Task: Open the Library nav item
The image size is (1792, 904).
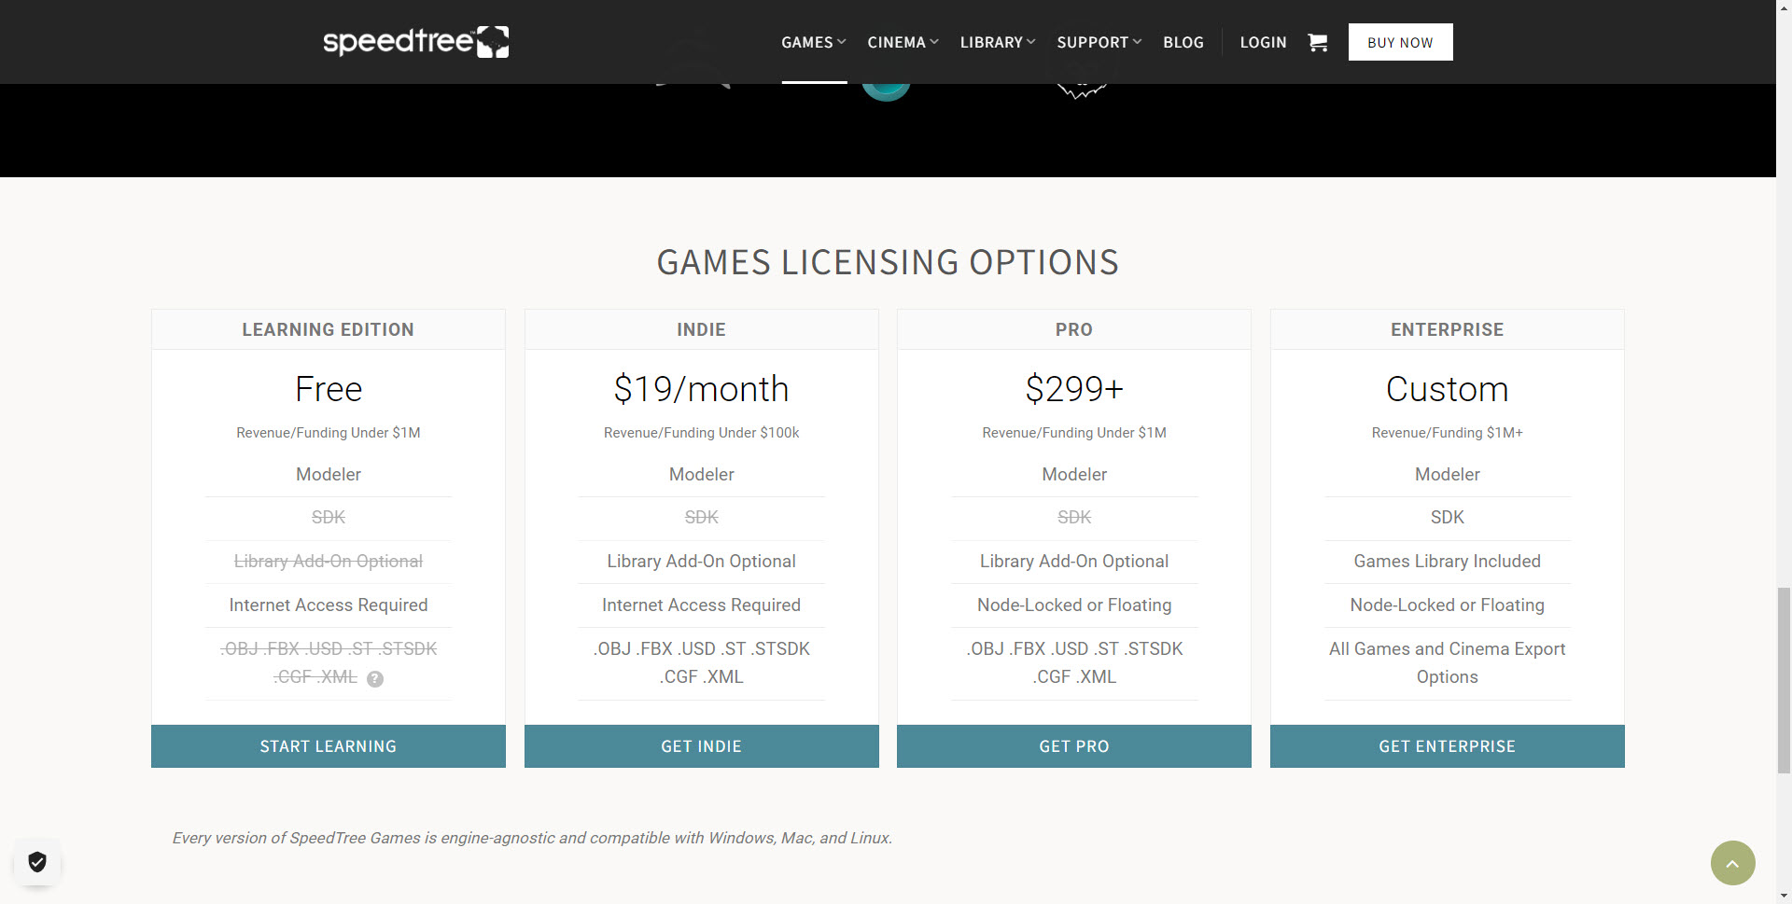Action: coord(991,42)
